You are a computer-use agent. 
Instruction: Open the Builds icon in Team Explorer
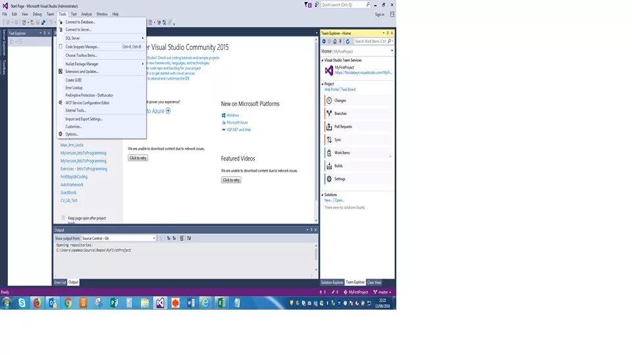[x=329, y=166]
